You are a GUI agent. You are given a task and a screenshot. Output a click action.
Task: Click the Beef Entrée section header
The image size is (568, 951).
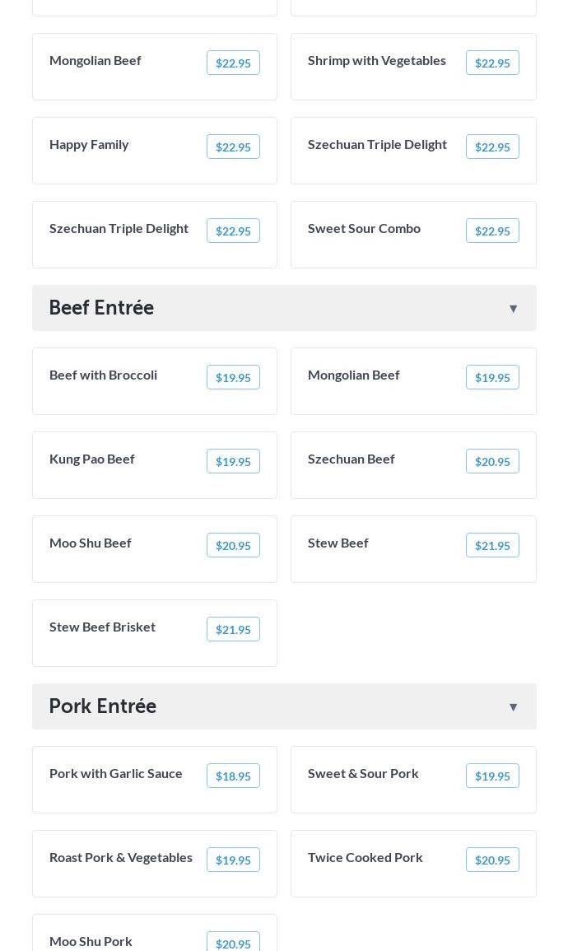(102, 308)
